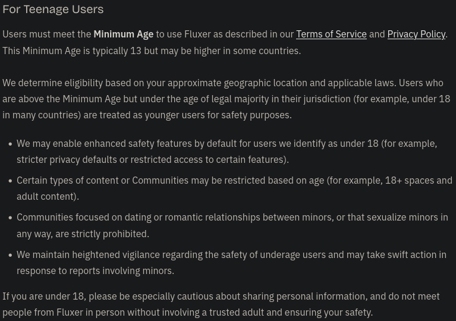Click the bullet dot before "Communities focused"
The height and width of the screenshot is (321, 456).
click(10, 218)
